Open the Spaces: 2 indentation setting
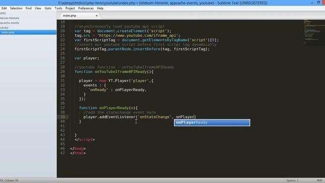Viewport: 325px width, 183px height. [x=292, y=180]
